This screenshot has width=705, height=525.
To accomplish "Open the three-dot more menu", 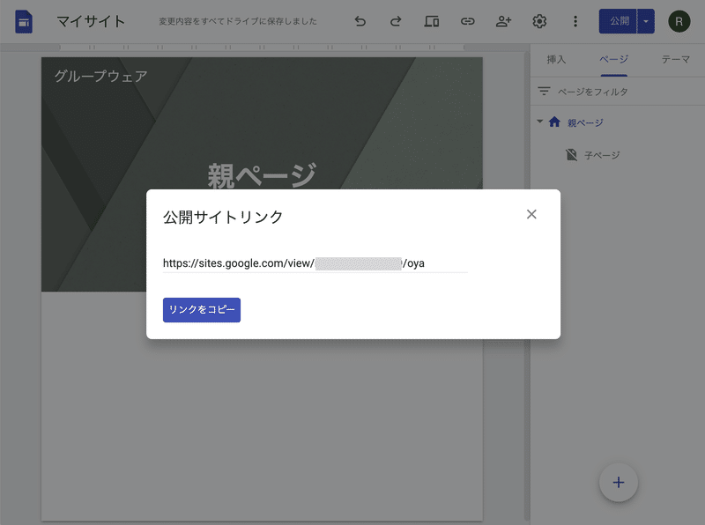I will tap(575, 21).
